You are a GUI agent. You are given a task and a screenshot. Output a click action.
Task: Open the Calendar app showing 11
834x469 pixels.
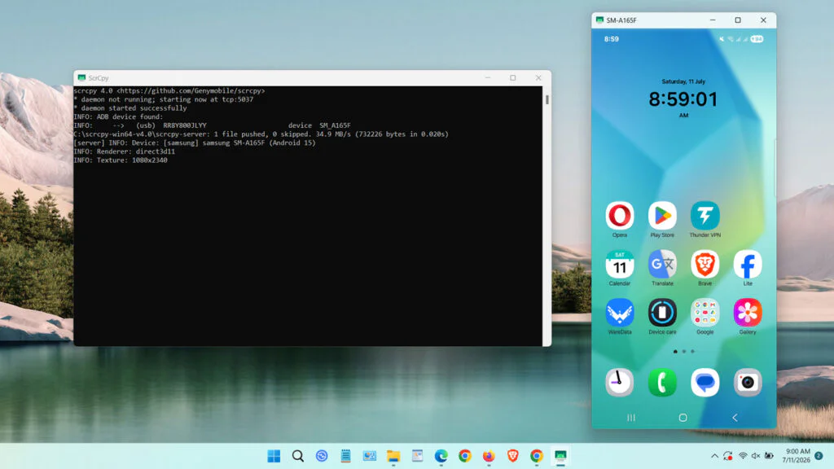(x=620, y=265)
